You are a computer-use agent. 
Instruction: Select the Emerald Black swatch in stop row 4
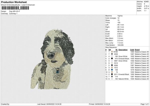[x=112, y=58]
